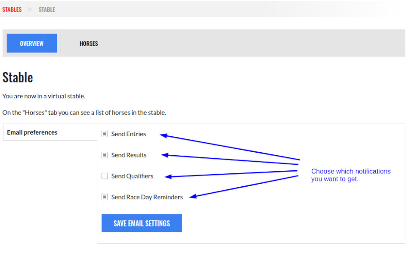Click the STABLES breadcrumb link
The width and height of the screenshot is (409, 254).
12,9
